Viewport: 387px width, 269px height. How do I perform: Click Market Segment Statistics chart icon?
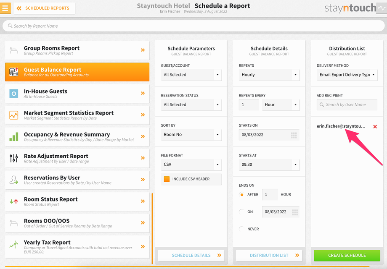pos(13,115)
